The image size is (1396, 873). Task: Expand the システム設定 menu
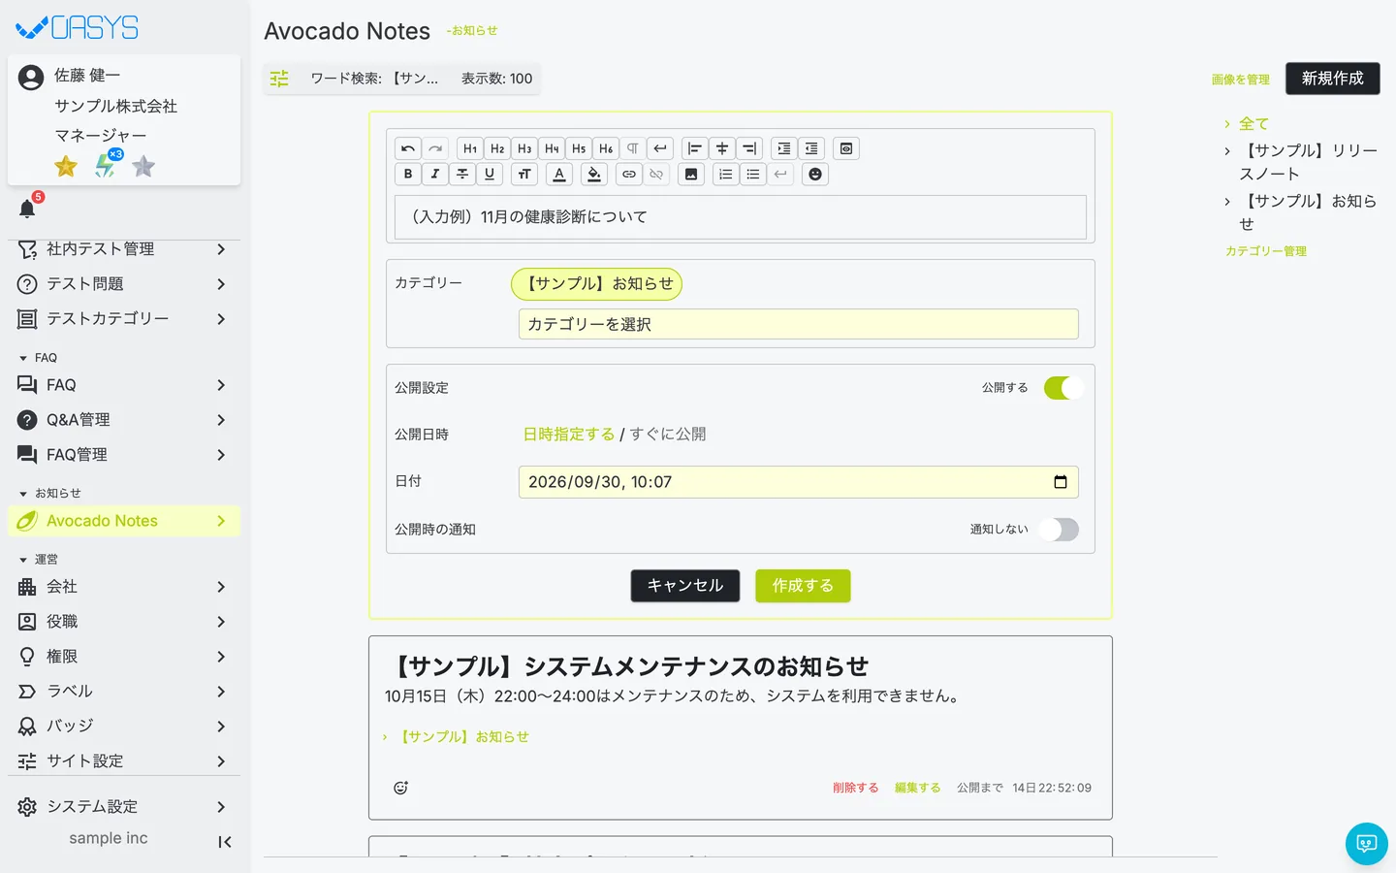click(x=124, y=807)
